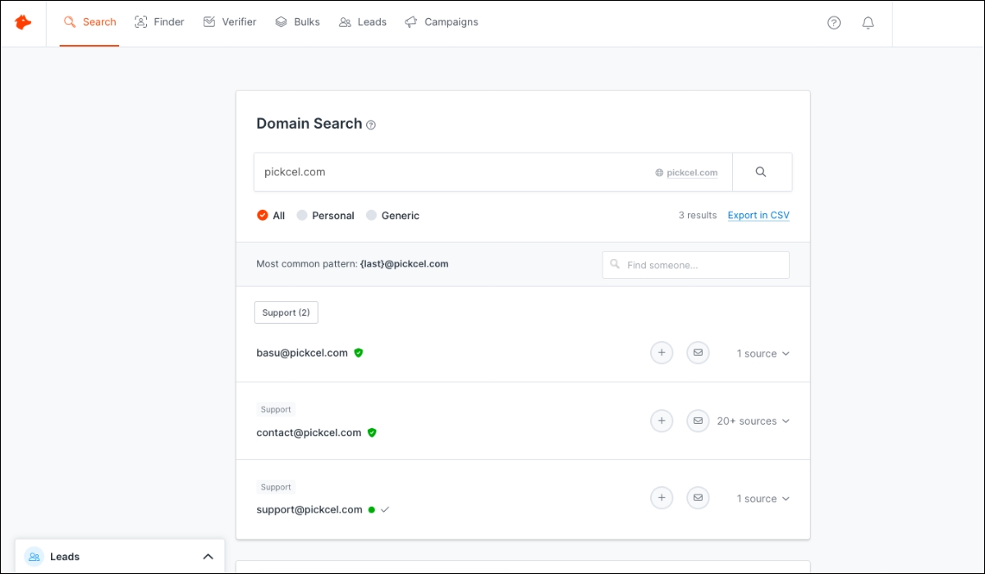Viewport: 985px width, 574px height.
Task: Click email icon for basu@pickcel.com
Action: click(698, 353)
